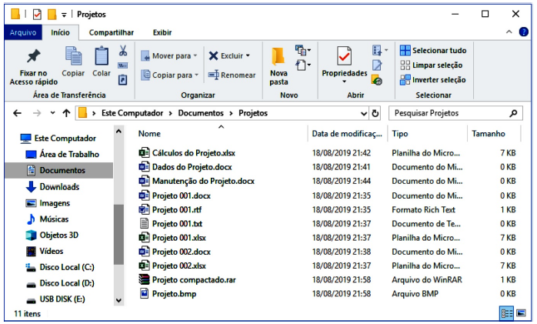The image size is (537, 324).
Task: Open the Excluir dropdown arrow
Action: pos(248,56)
